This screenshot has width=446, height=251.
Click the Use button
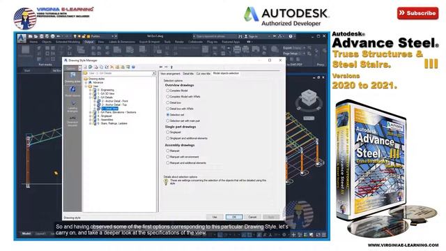(215, 217)
